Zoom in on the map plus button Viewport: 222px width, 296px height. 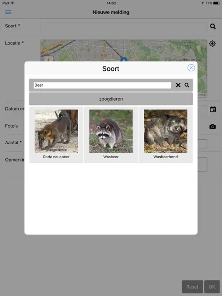click(49, 59)
